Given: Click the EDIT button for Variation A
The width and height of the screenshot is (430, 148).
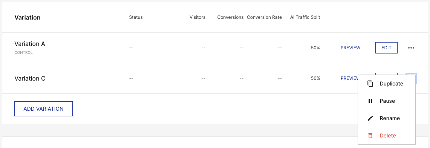Looking at the screenshot, I should pyautogui.click(x=386, y=48).
